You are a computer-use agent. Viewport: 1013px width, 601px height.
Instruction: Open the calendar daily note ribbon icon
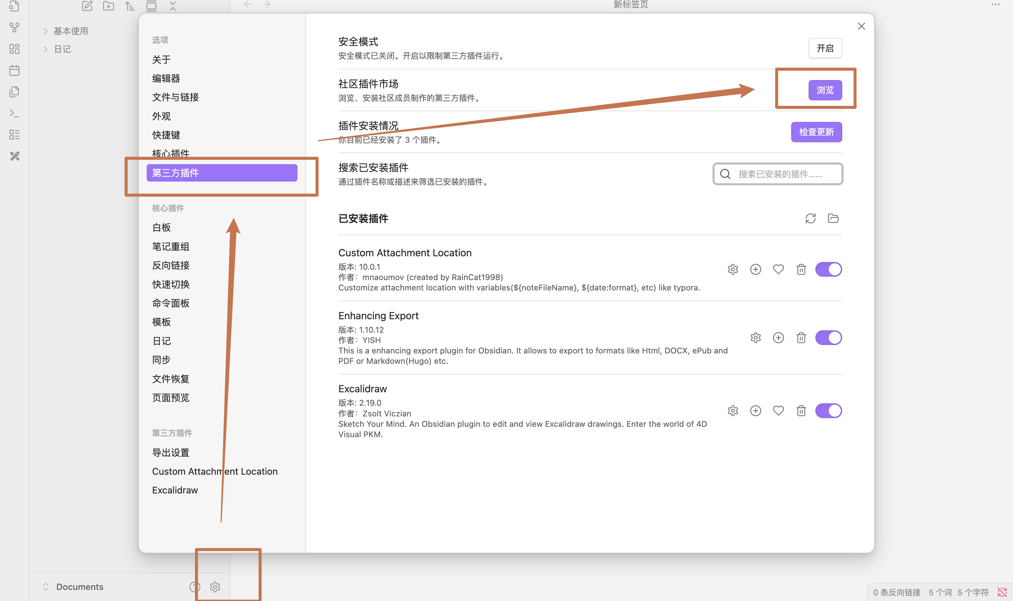click(x=15, y=70)
